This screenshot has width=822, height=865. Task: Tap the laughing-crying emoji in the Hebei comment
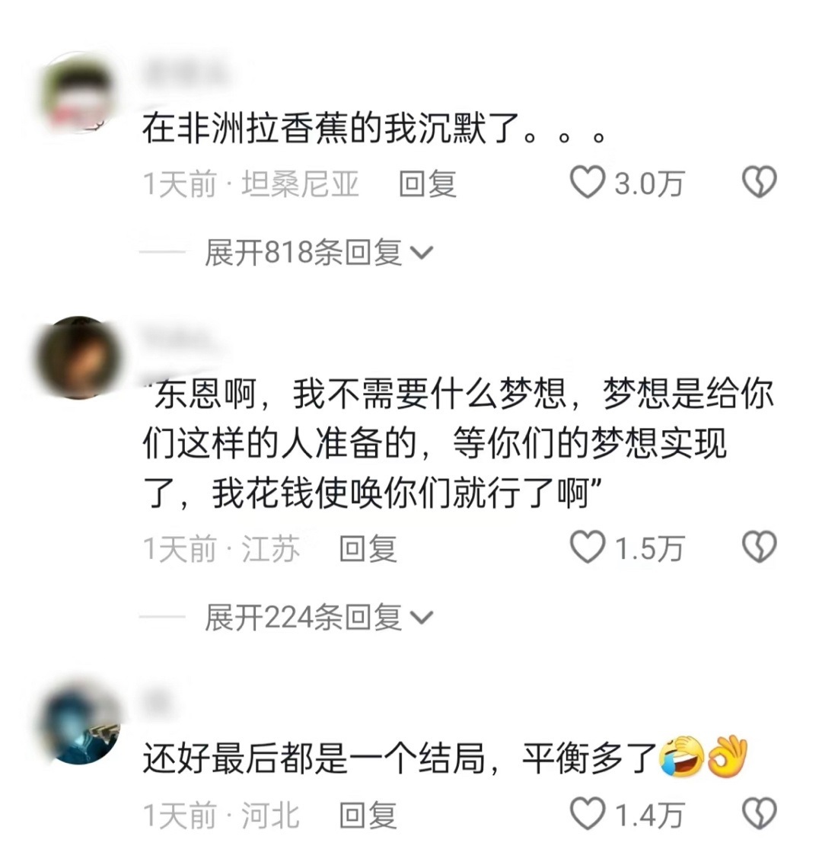pos(681,756)
